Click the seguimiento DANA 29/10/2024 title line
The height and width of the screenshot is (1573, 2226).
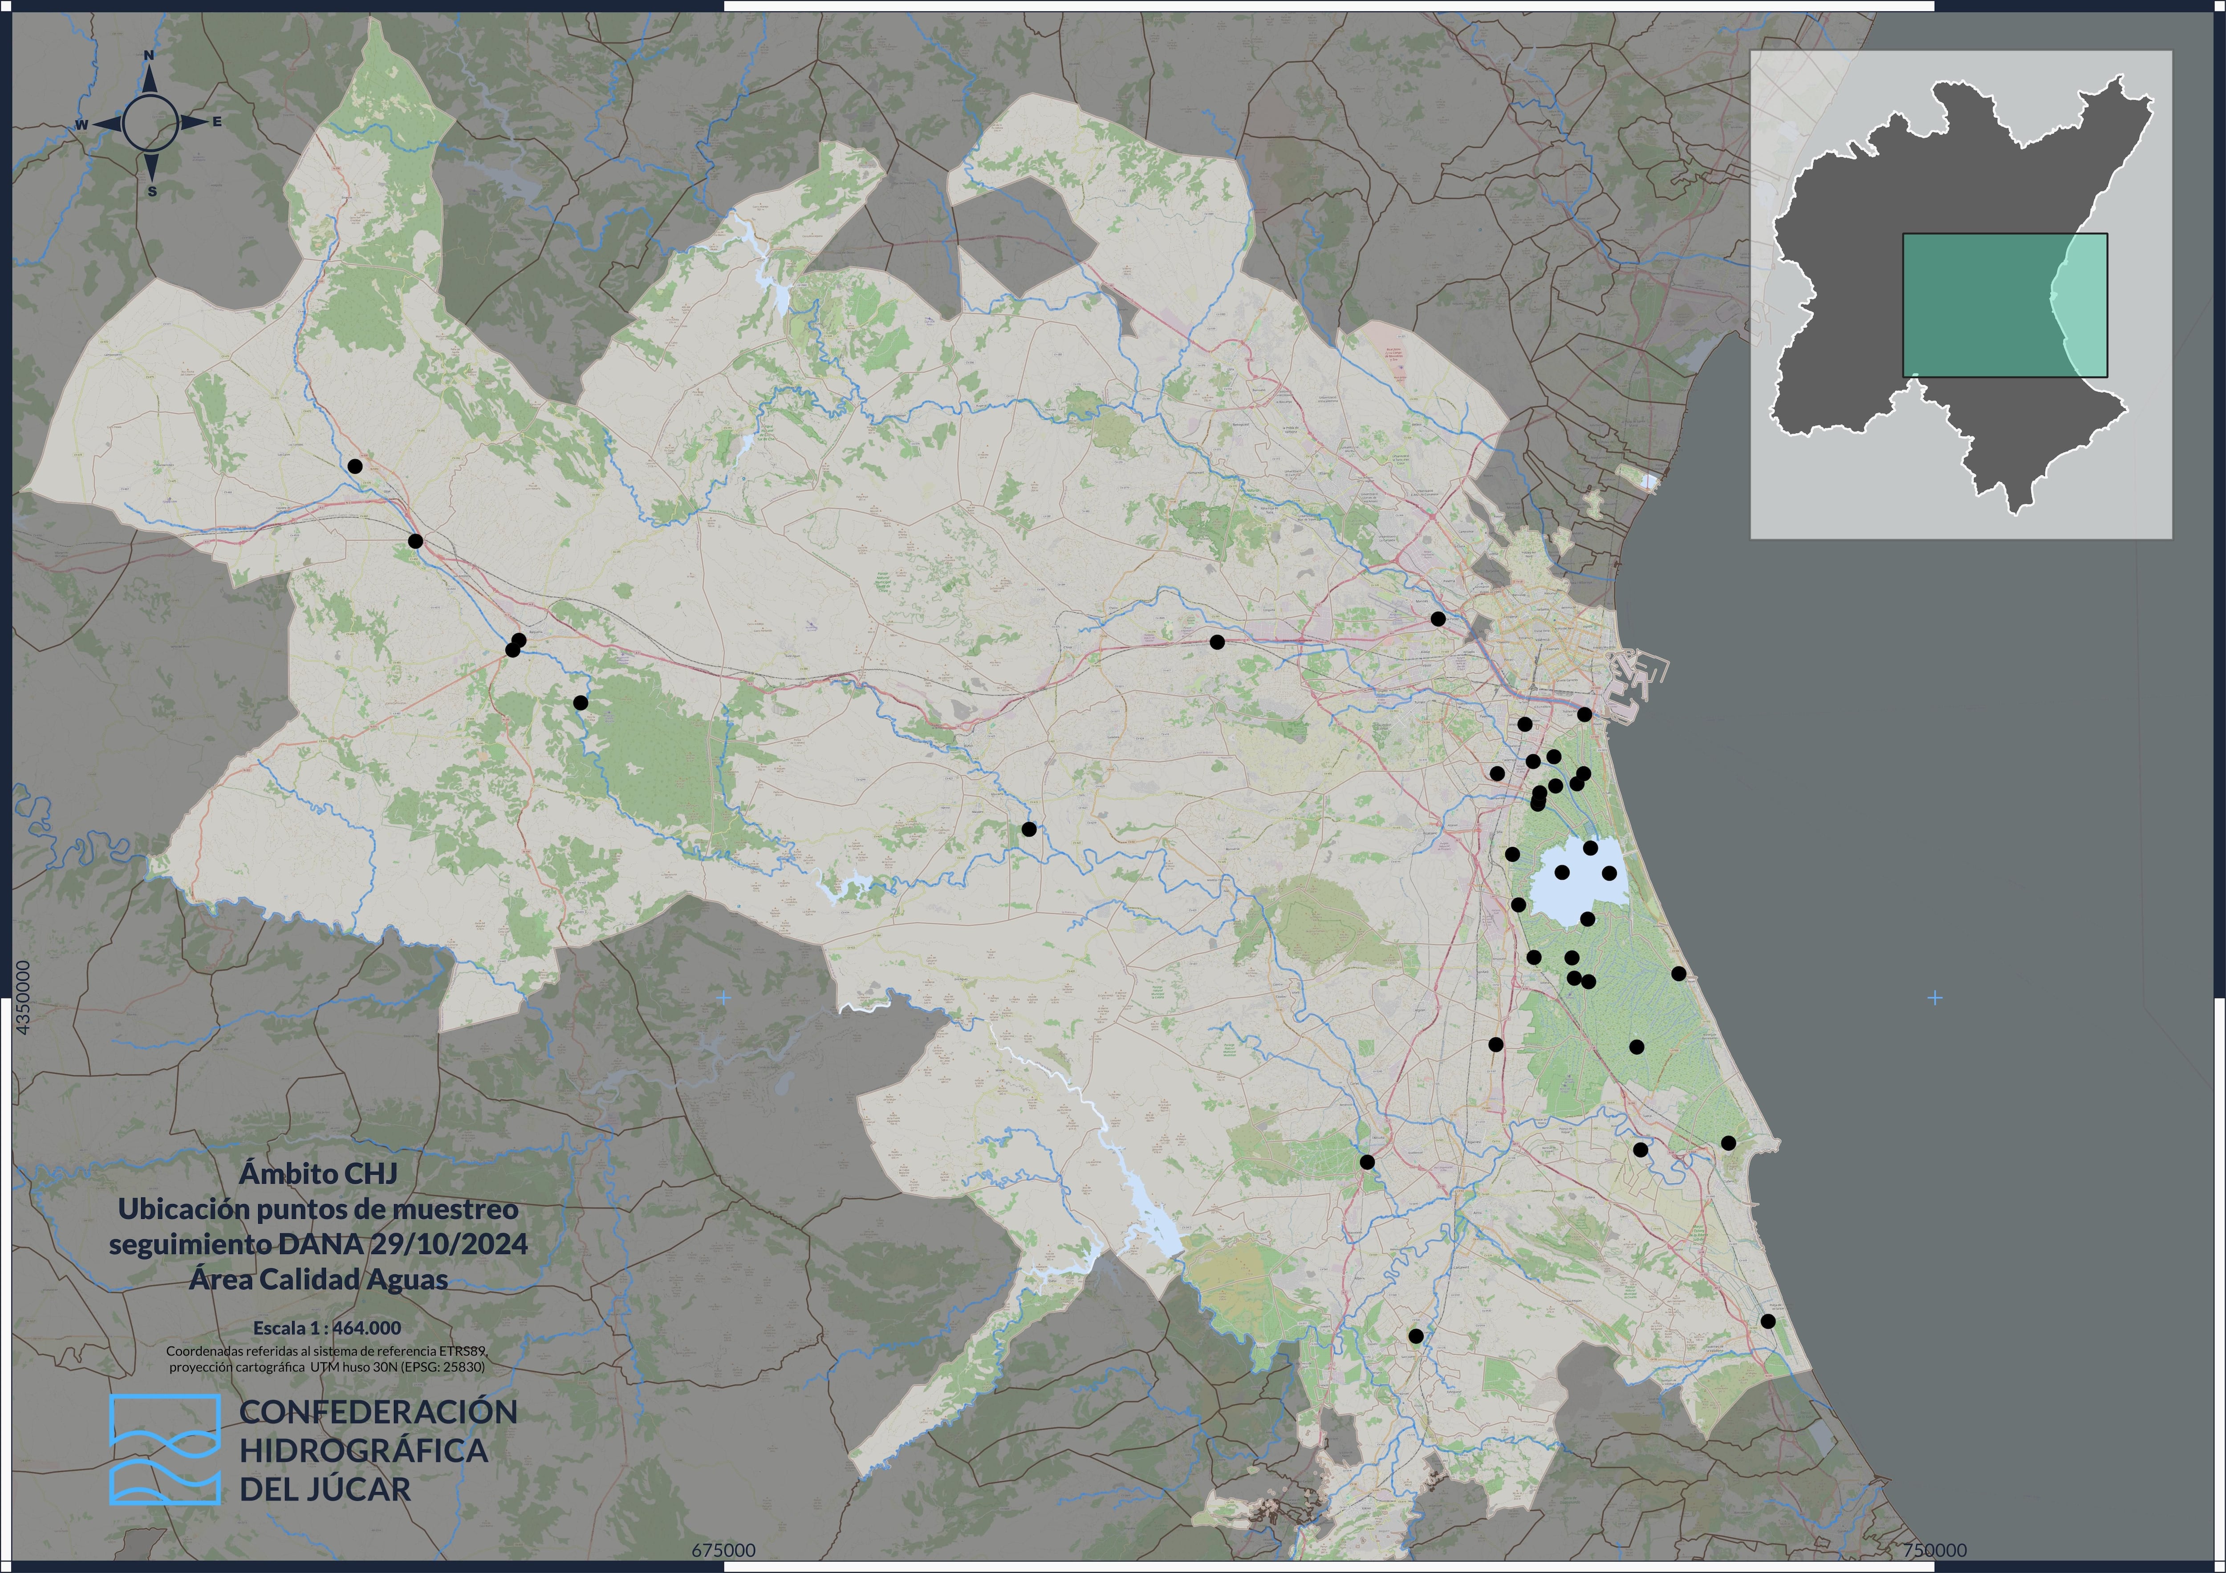(x=318, y=1245)
